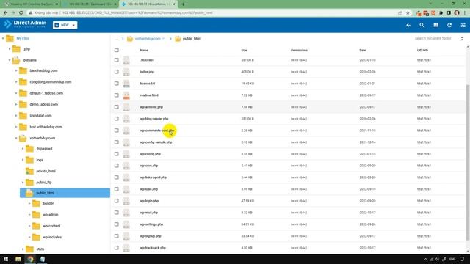Screen dimensions: 470x264
Task: Select the wp-includes folder in tree
Action: [52, 237]
